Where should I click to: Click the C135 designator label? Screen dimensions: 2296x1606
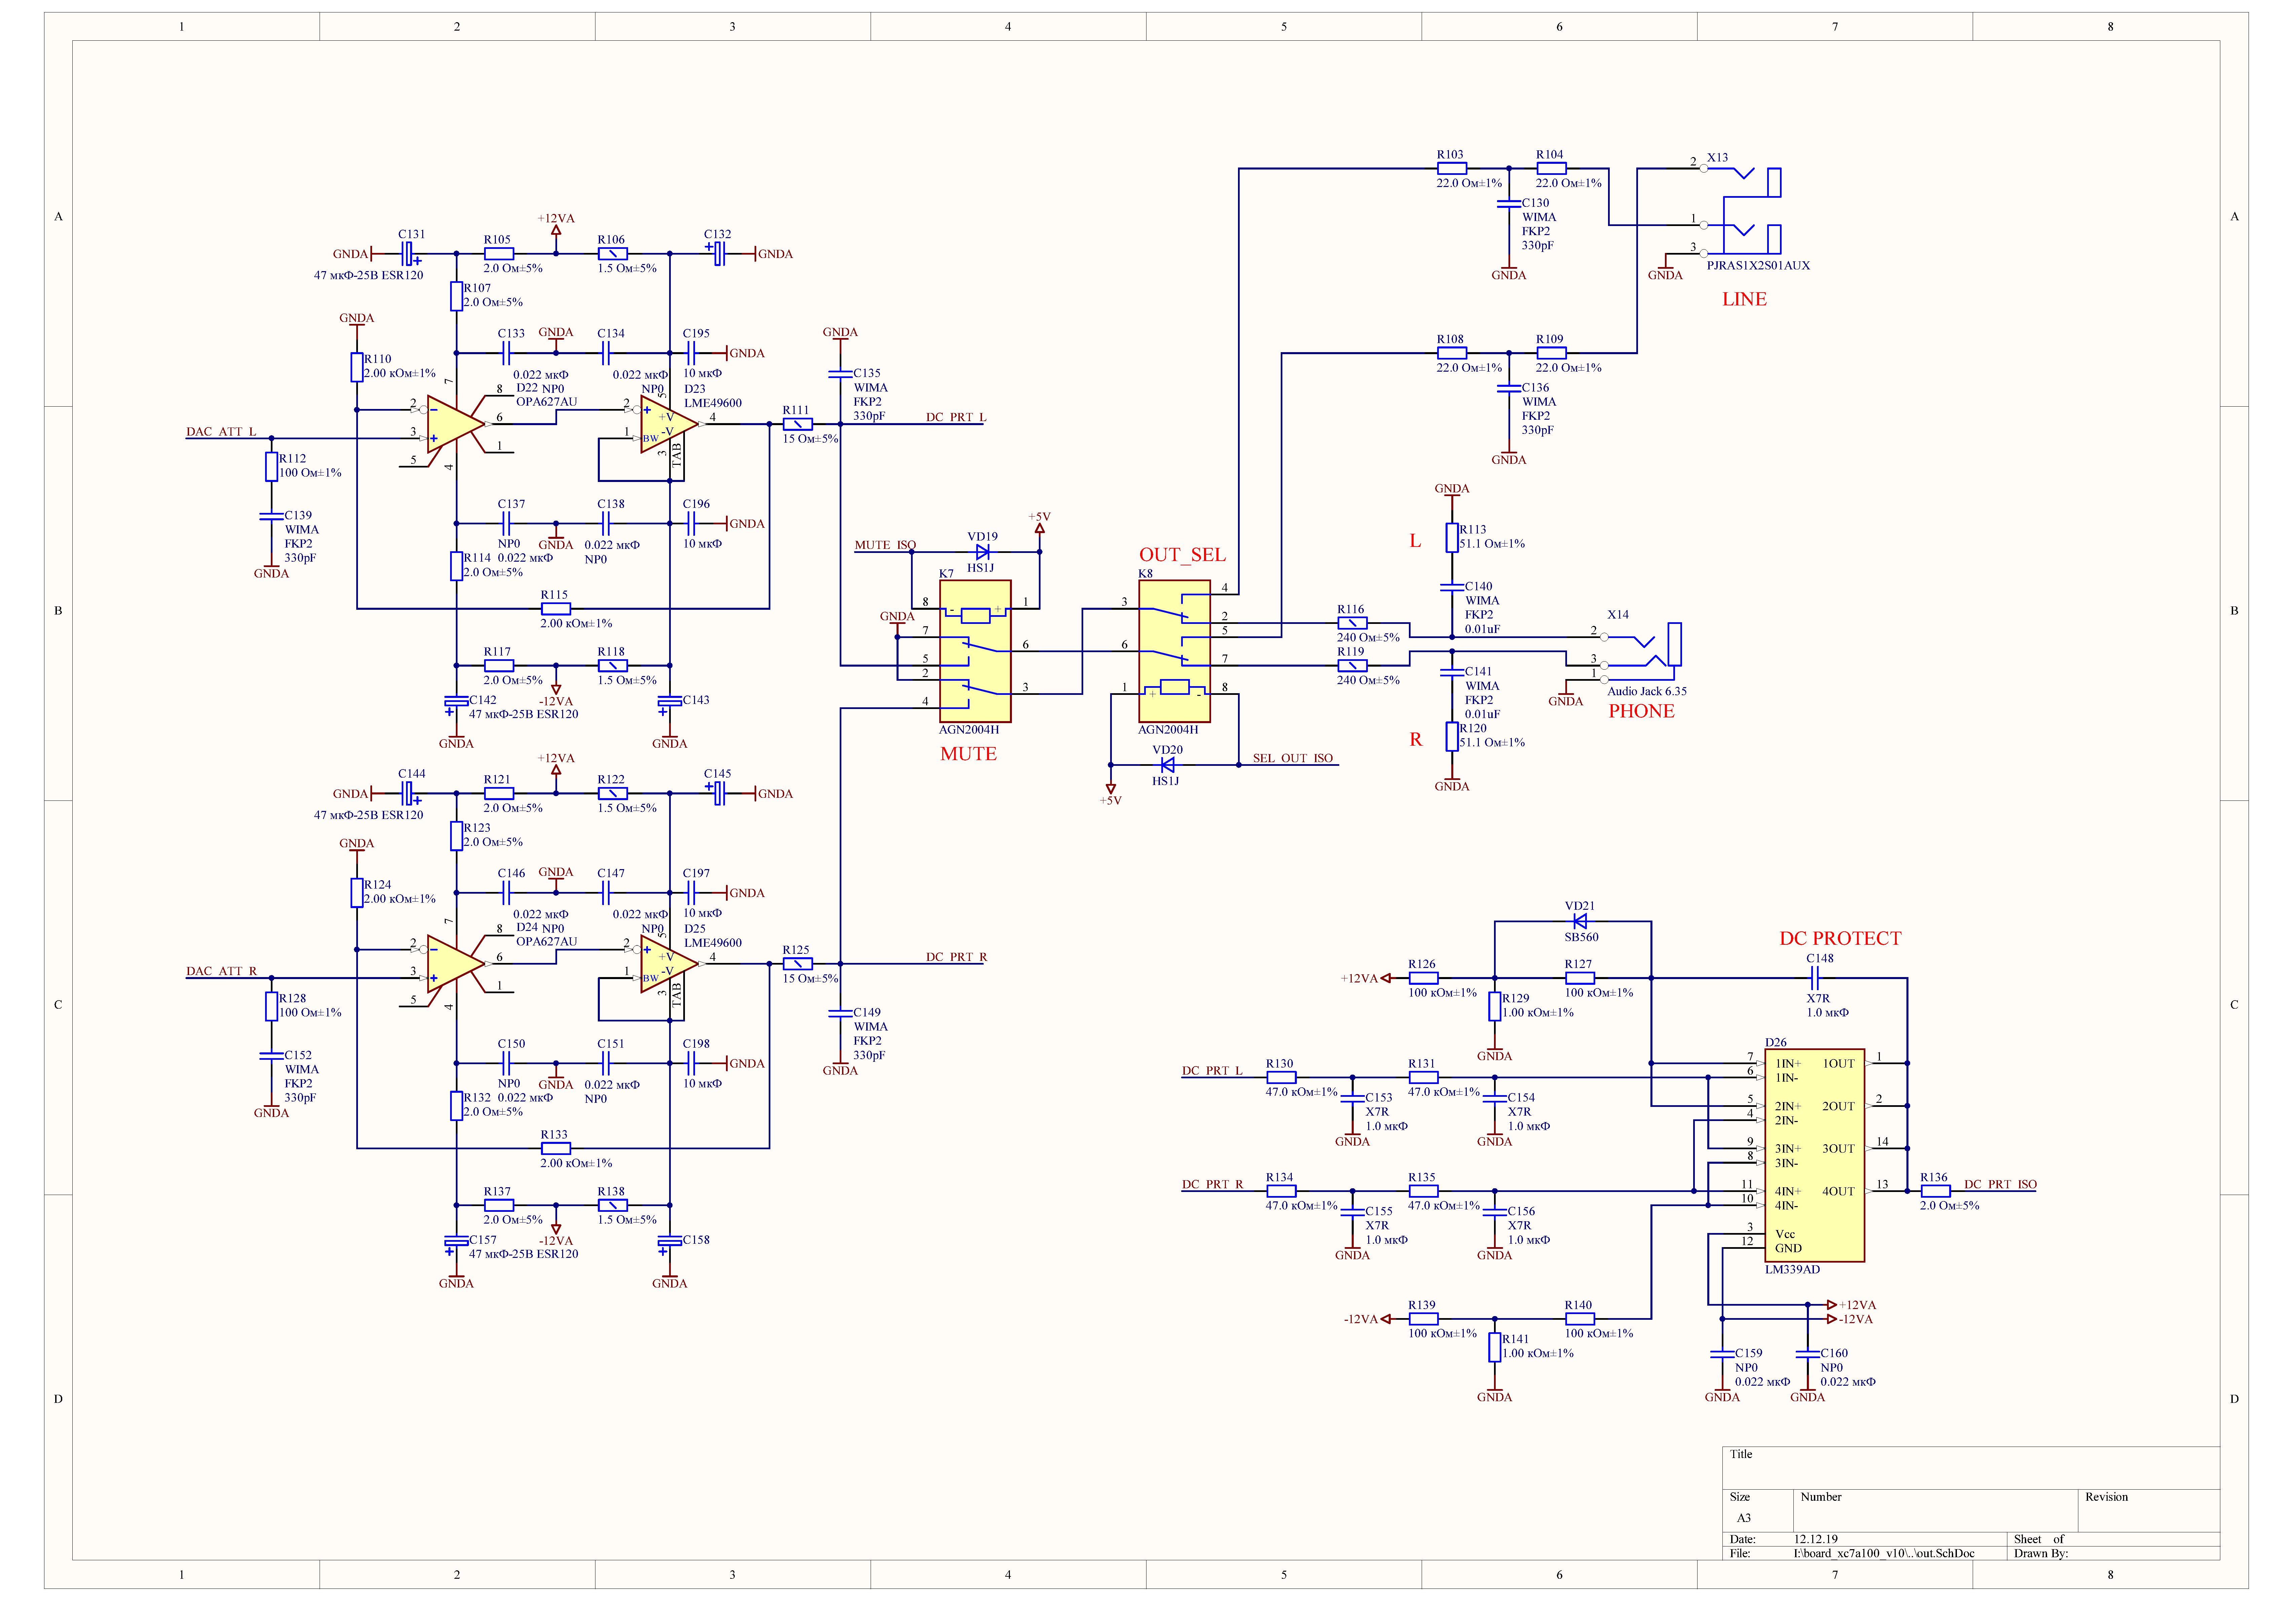point(867,373)
